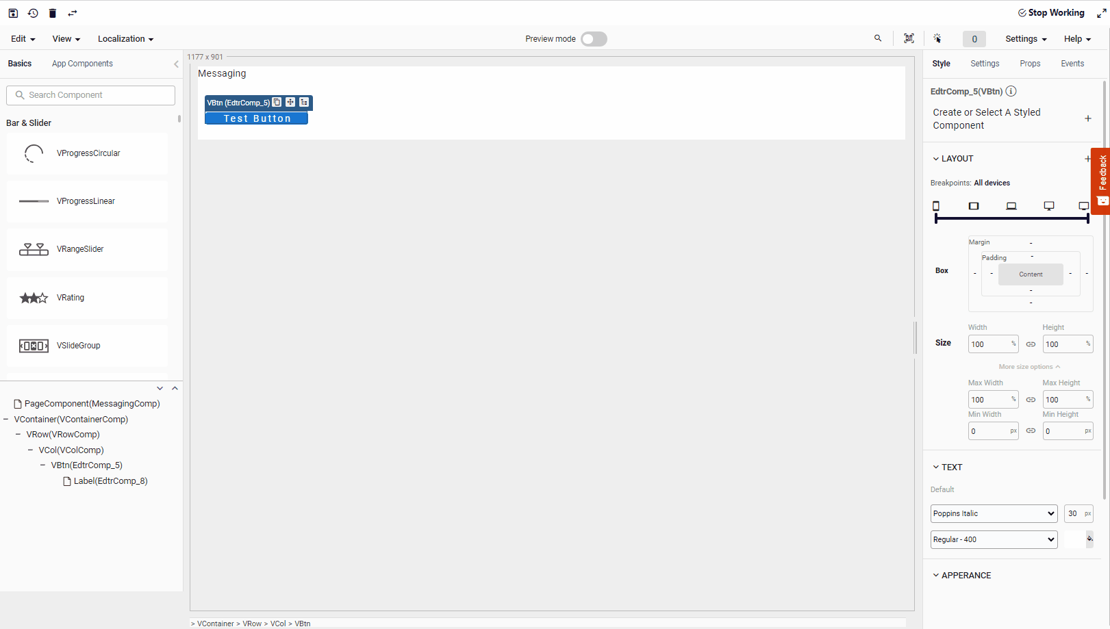Click the QR code scanner icon
Viewport: 1110px width, 629px height.
[x=909, y=38]
